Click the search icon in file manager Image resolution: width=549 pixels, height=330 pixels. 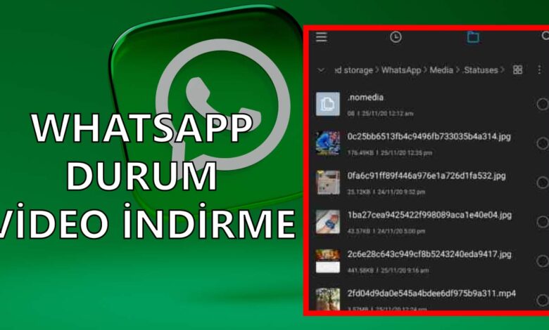pyautogui.click(x=545, y=36)
